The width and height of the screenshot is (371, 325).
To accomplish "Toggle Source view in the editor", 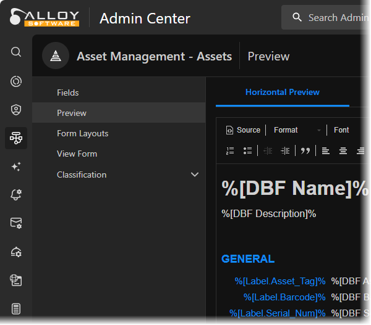I will coord(243,130).
